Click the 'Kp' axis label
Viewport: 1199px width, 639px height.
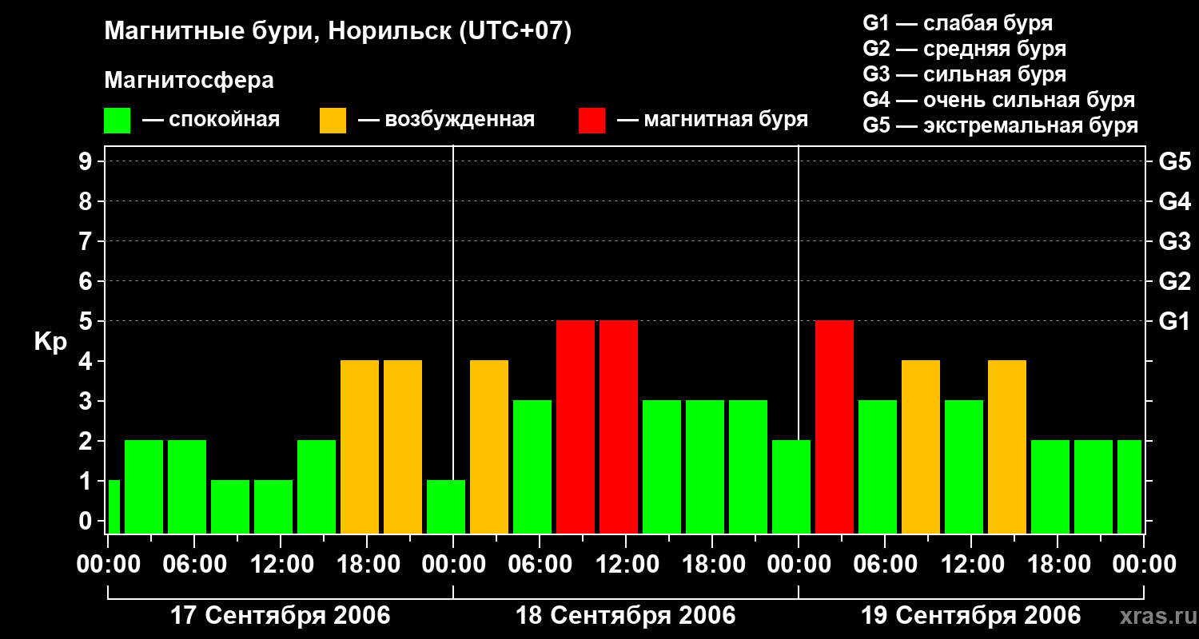[x=50, y=342]
